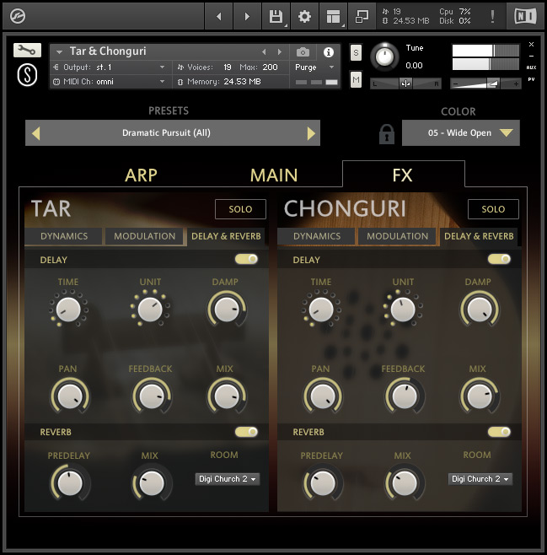Click the Tar delay TIME knob
547x555 pixels.
point(68,309)
